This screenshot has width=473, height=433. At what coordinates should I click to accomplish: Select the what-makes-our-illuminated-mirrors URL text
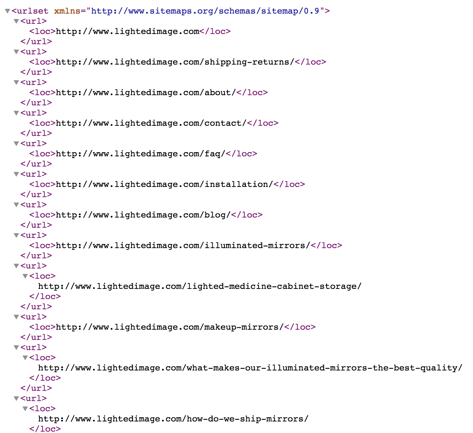250,368
